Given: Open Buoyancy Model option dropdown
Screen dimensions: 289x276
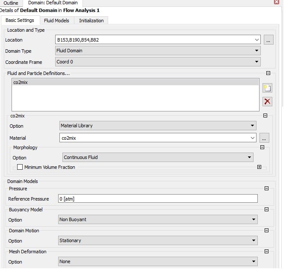Looking at the screenshot, I should point(158,219).
